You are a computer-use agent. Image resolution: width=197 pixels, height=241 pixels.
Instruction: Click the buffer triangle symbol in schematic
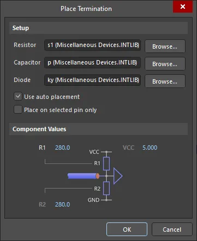118,176
